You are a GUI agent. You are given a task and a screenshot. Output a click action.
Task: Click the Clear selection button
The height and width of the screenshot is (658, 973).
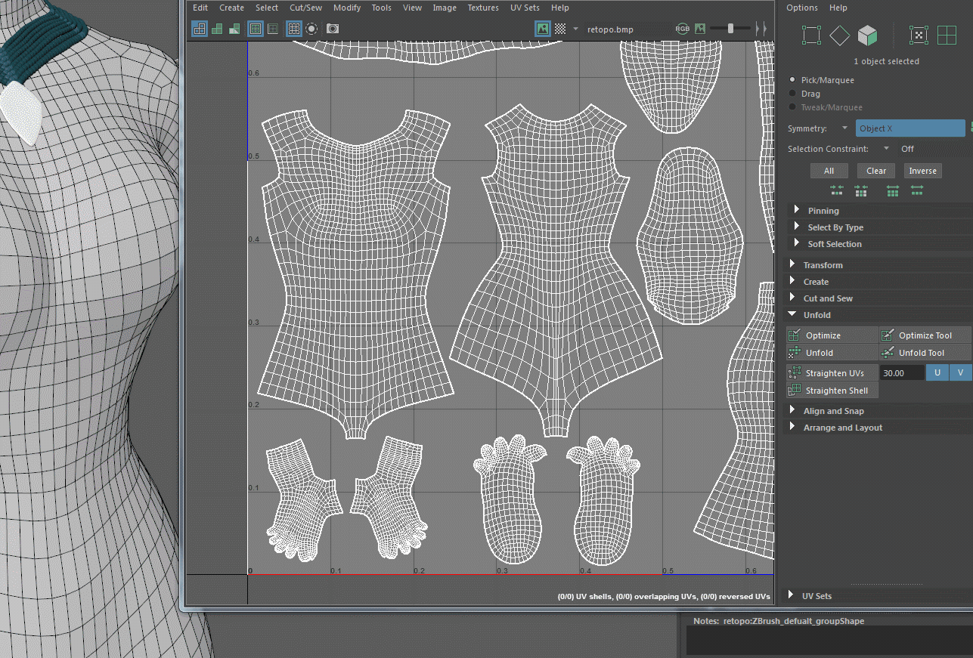point(876,171)
